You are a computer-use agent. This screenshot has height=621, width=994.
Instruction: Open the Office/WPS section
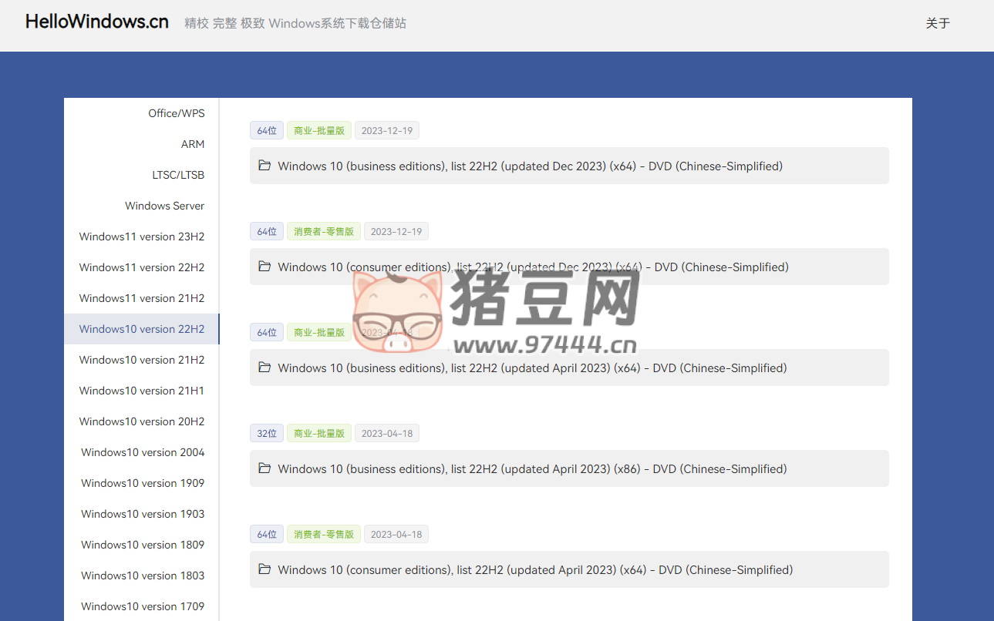(x=177, y=113)
